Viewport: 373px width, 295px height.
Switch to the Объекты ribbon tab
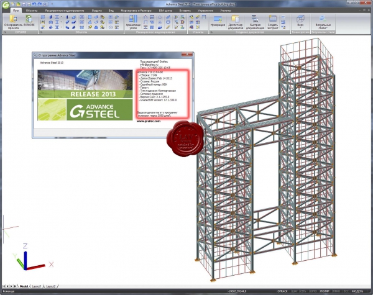tap(32, 11)
